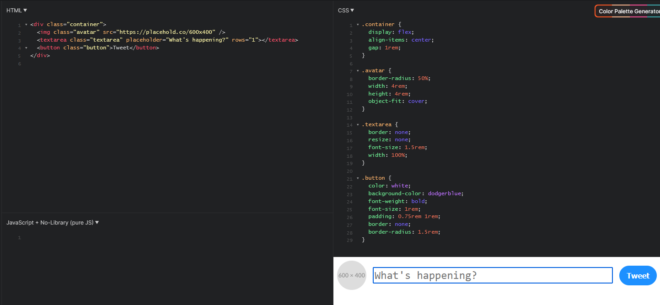Collapse the div container fold arrow in HTML
660x305 pixels.
(x=26, y=25)
